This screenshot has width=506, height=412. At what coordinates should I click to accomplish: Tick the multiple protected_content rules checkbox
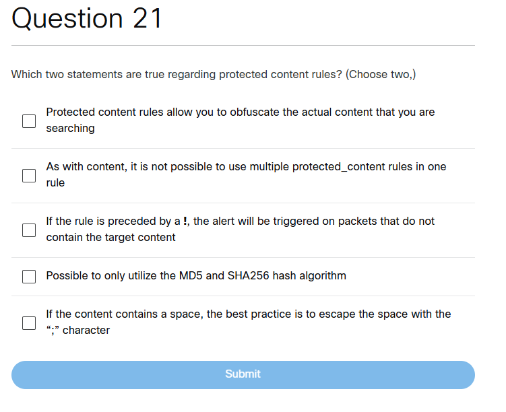(29, 176)
